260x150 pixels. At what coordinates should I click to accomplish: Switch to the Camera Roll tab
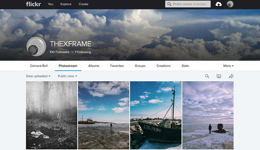click(x=39, y=66)
